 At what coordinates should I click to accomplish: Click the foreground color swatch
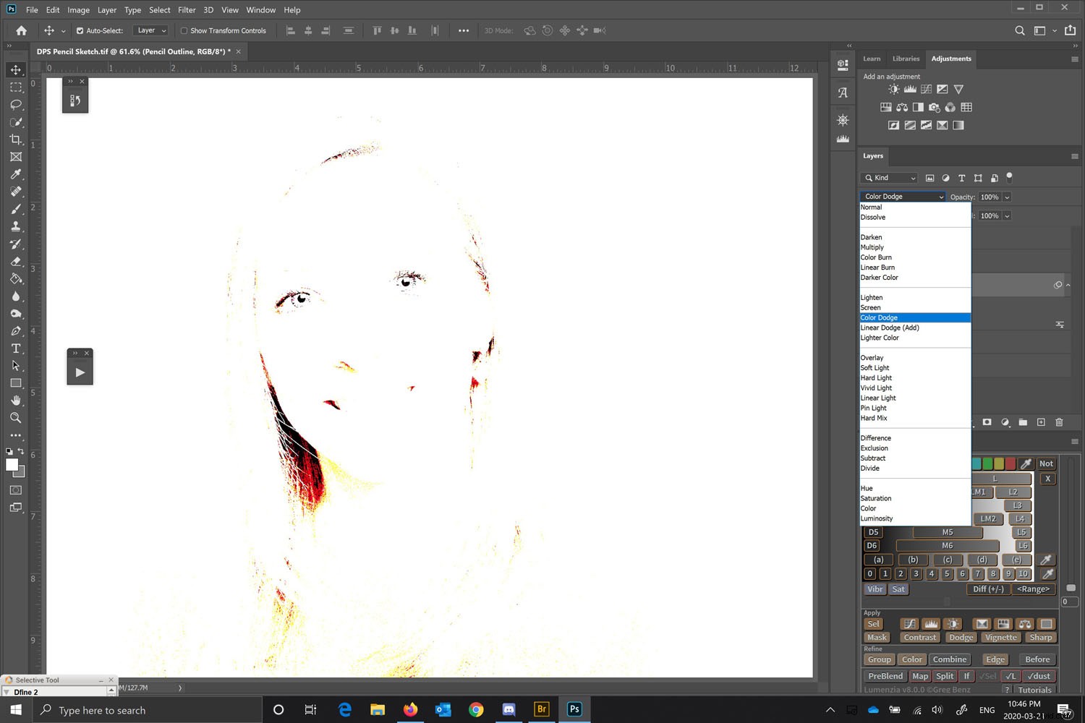pos(11,466)
